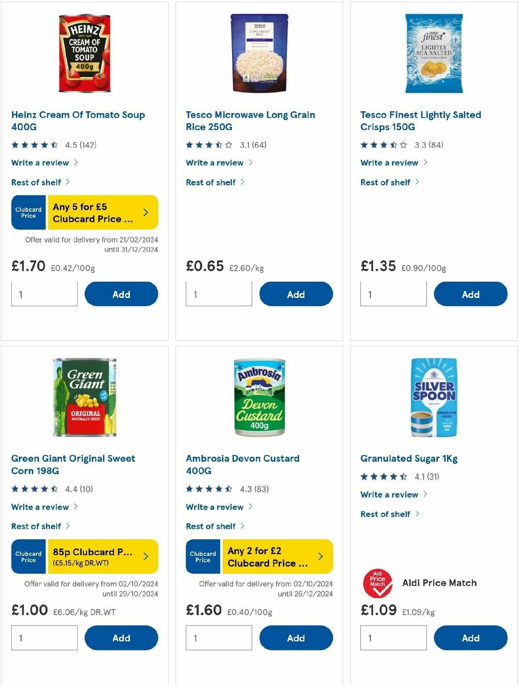This screenshot has width=520, height=686.
Task: Open Rest of shelf for Microwave Rice
Action: 211,182
